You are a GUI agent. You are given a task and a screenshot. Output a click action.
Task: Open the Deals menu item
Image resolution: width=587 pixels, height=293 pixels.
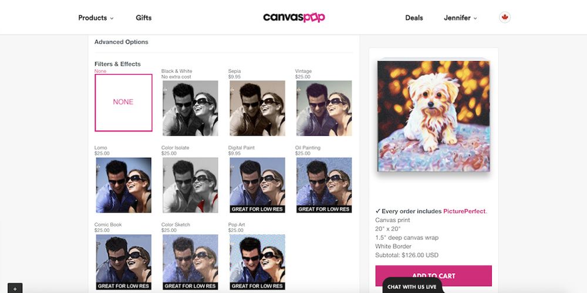[414, 18]
